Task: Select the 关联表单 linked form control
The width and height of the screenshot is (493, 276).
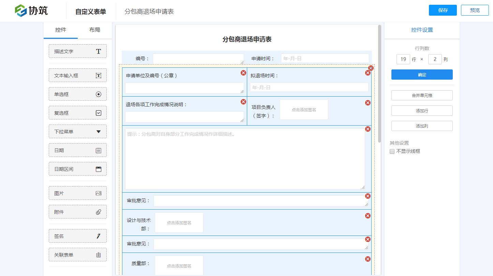Action: click(78, 255)
